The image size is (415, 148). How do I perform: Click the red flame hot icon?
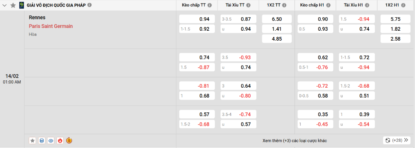click(60, 140)
